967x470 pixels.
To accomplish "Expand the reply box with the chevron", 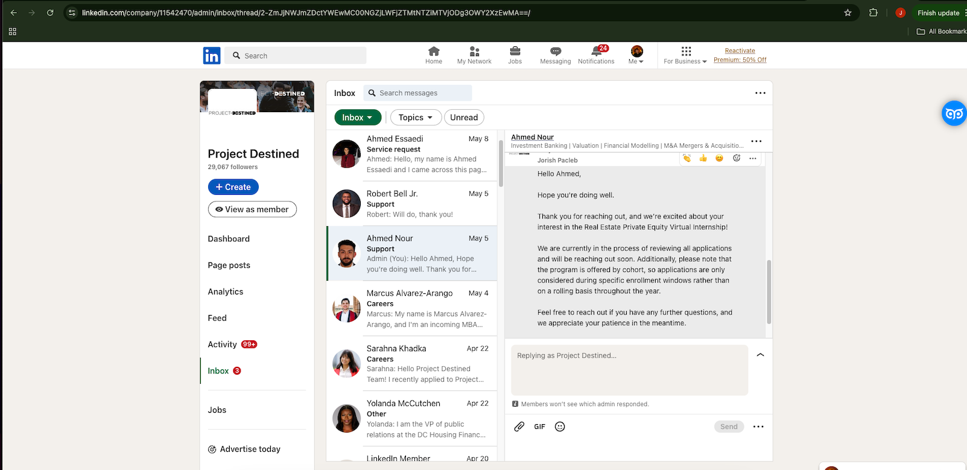I will [x=761, y=355].
